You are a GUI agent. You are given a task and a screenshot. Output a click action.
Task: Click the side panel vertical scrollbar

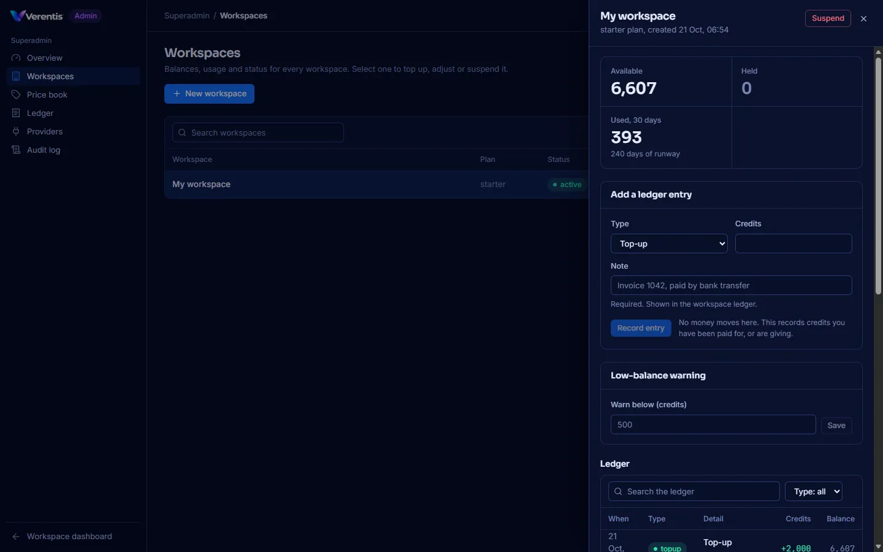(x=878, y=175)
